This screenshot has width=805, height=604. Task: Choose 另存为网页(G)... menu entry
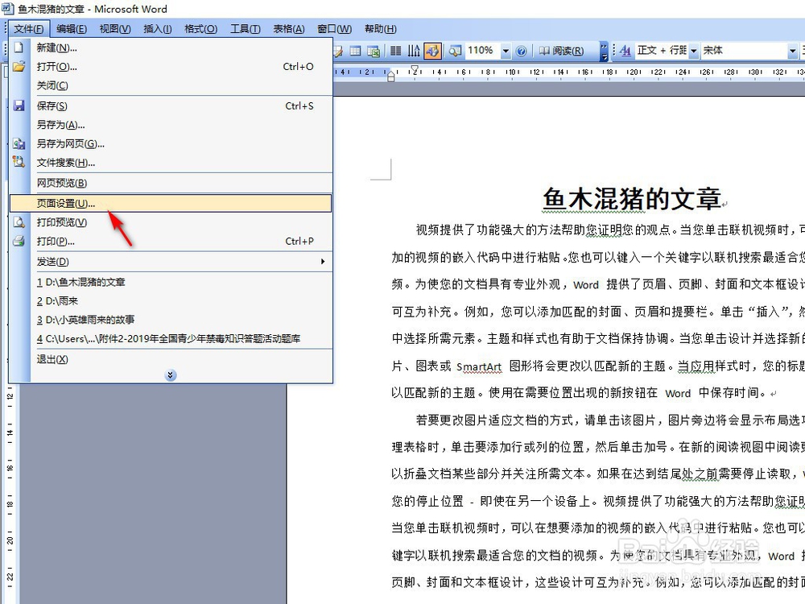pyautogui.click(x=171, y=144)
